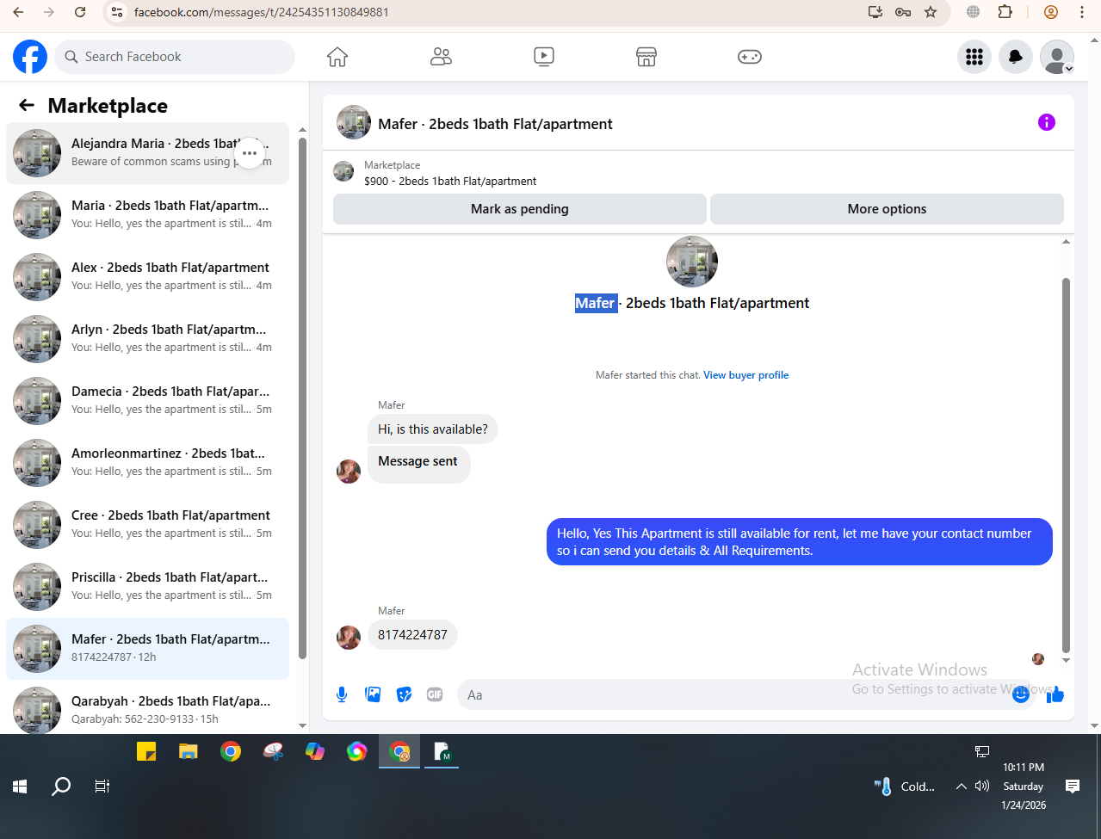The width and height of the screenshot is (1101, 839).
Task: Send a thumbs up like
Action: point(1055,694)
